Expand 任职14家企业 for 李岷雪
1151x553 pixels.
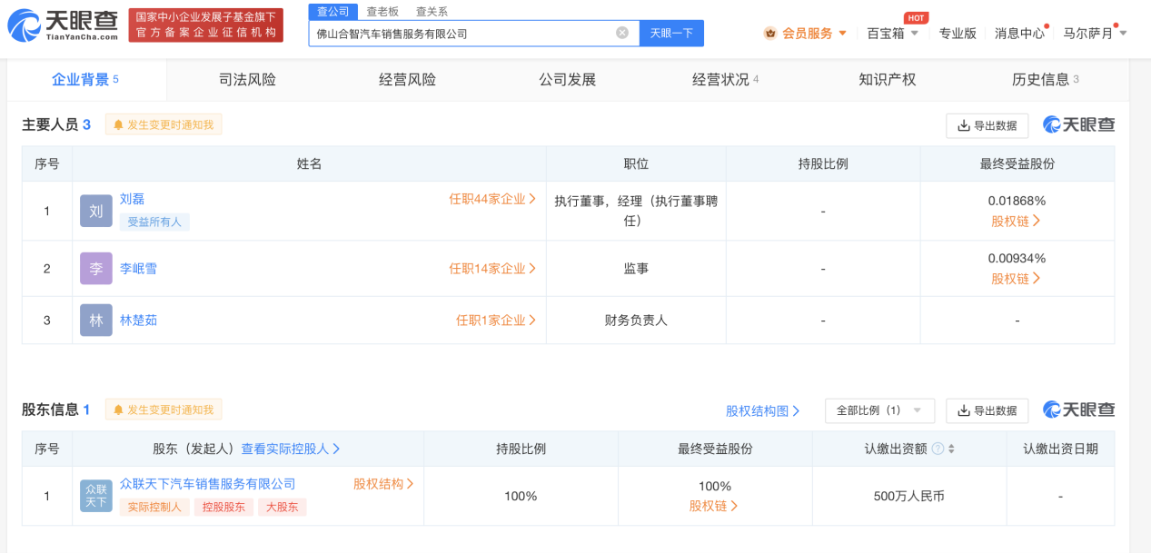click(492, 269)
